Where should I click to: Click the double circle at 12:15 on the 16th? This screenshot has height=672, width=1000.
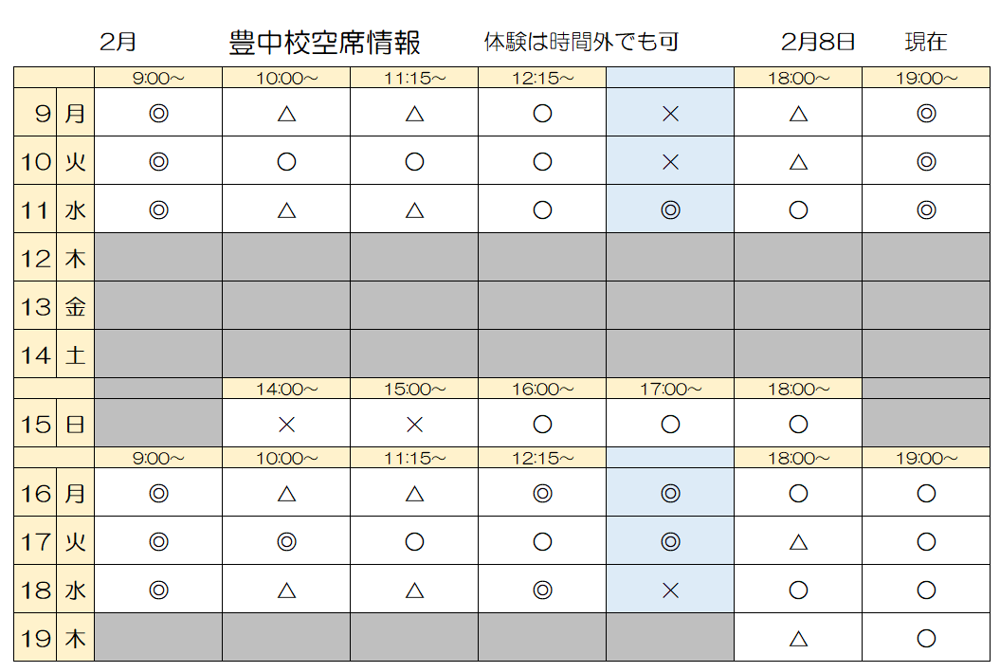tap(542, 494)
